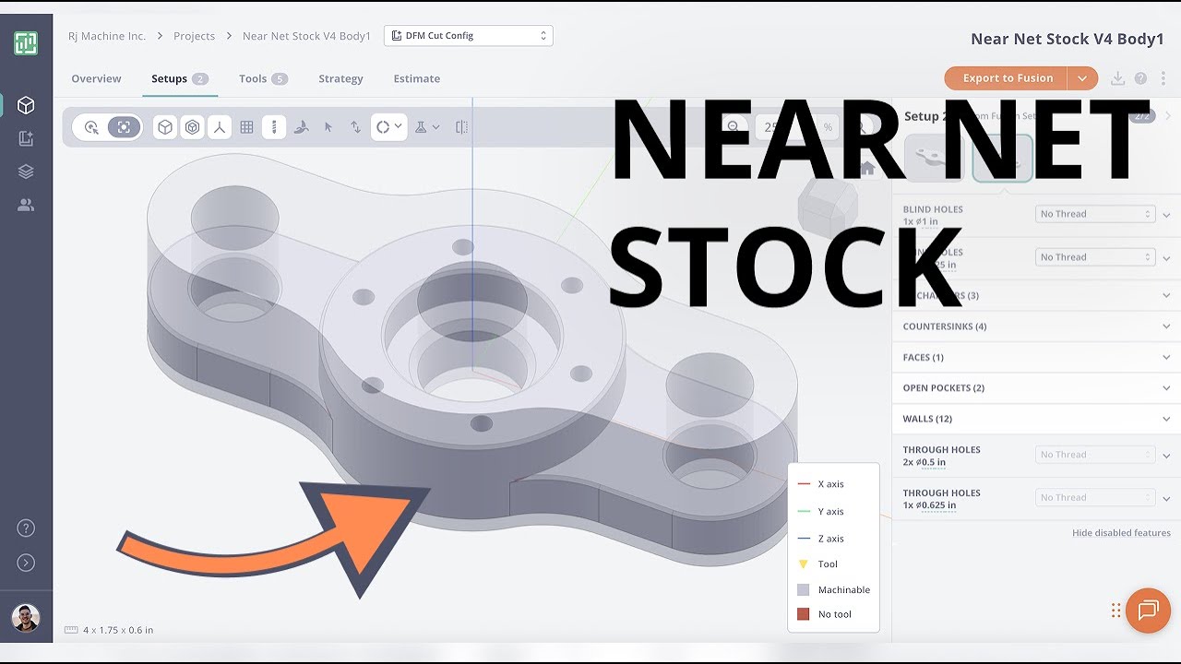Open help icon next to download

[1141, 78]
